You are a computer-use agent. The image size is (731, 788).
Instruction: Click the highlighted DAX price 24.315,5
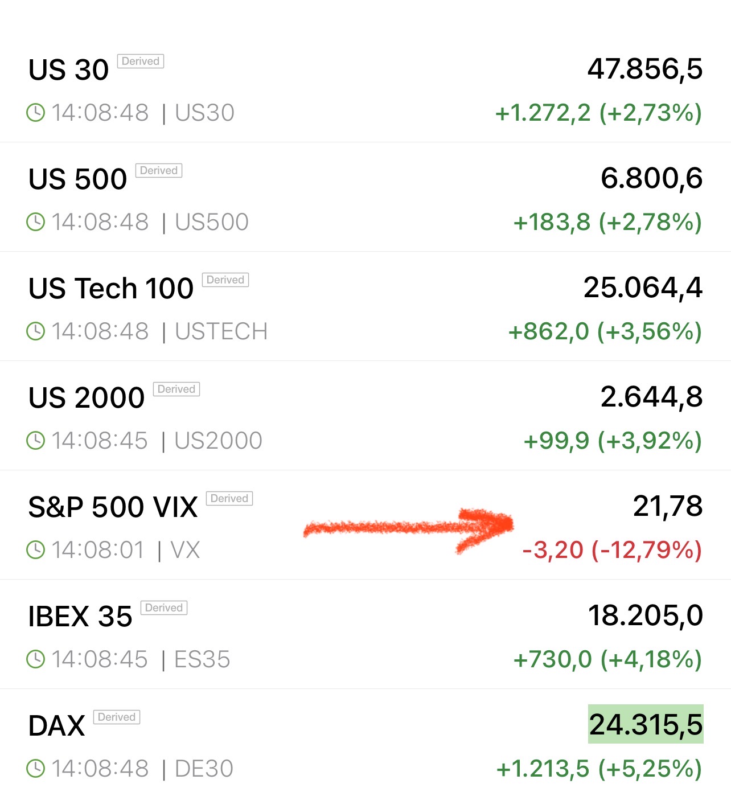[646, 724]
